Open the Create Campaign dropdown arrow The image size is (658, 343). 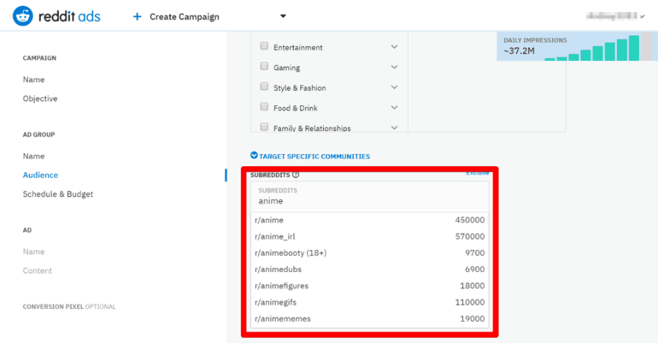[283, 16]
